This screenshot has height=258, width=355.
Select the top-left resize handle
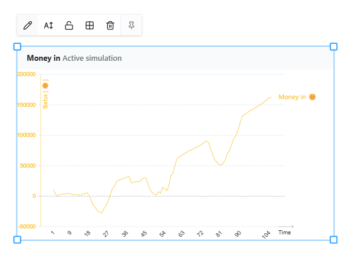(x=17, y=47)
